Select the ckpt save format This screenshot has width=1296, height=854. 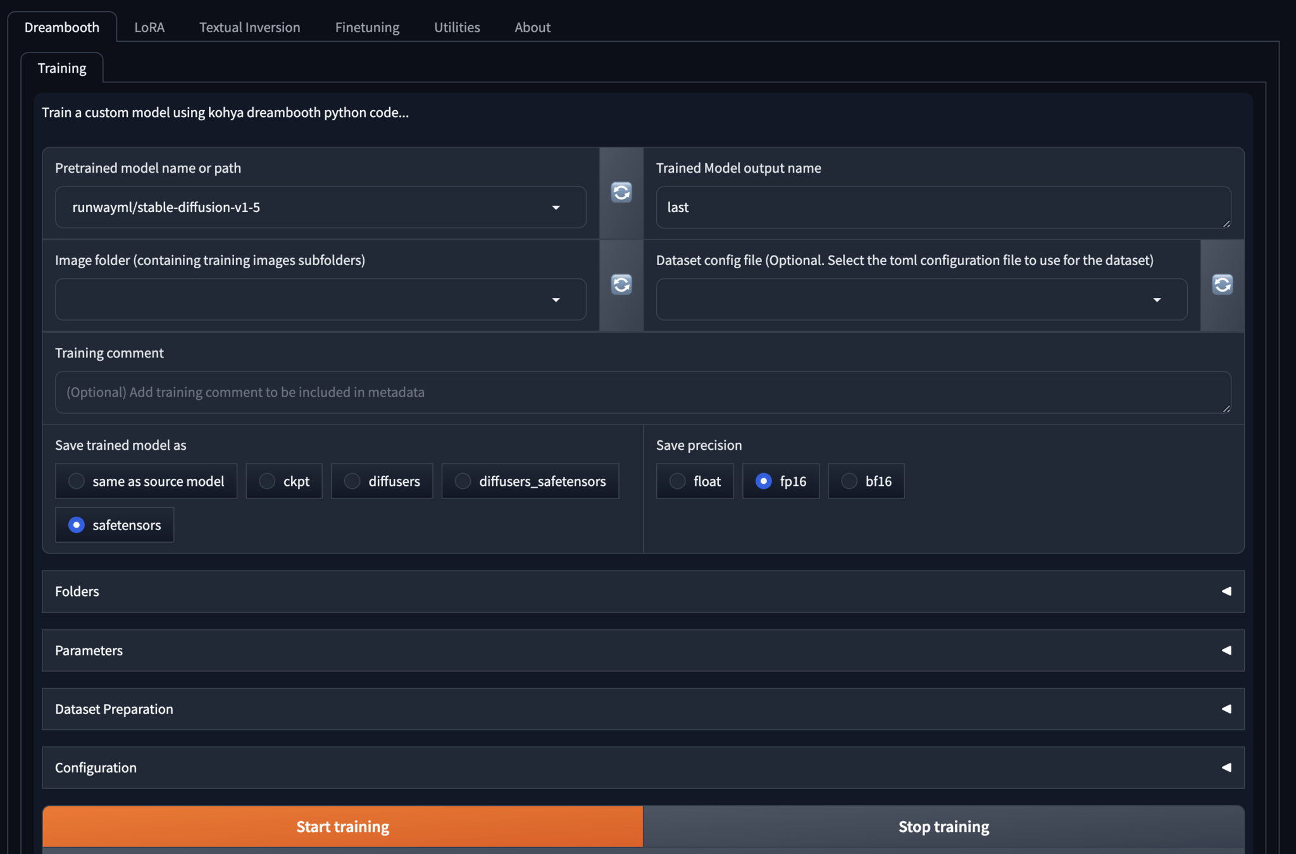pos(268,481)
